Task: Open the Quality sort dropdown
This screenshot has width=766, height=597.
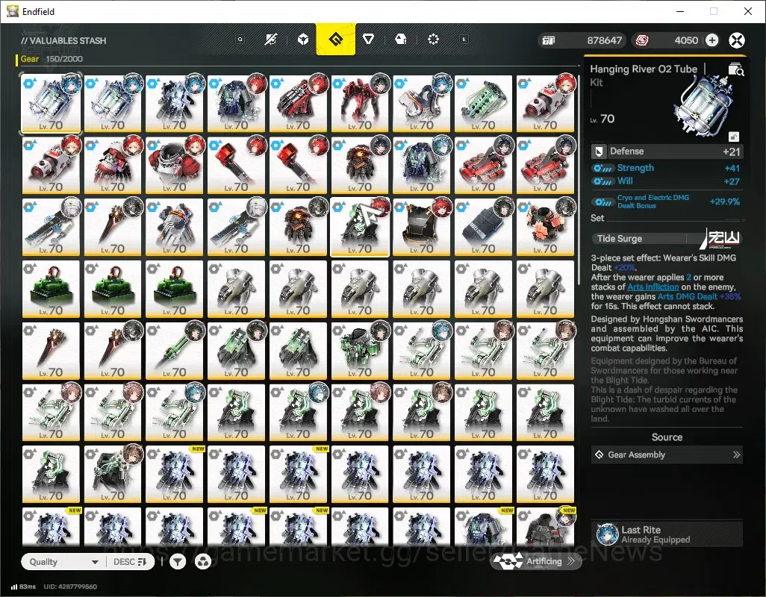Action: pos(63,562)
